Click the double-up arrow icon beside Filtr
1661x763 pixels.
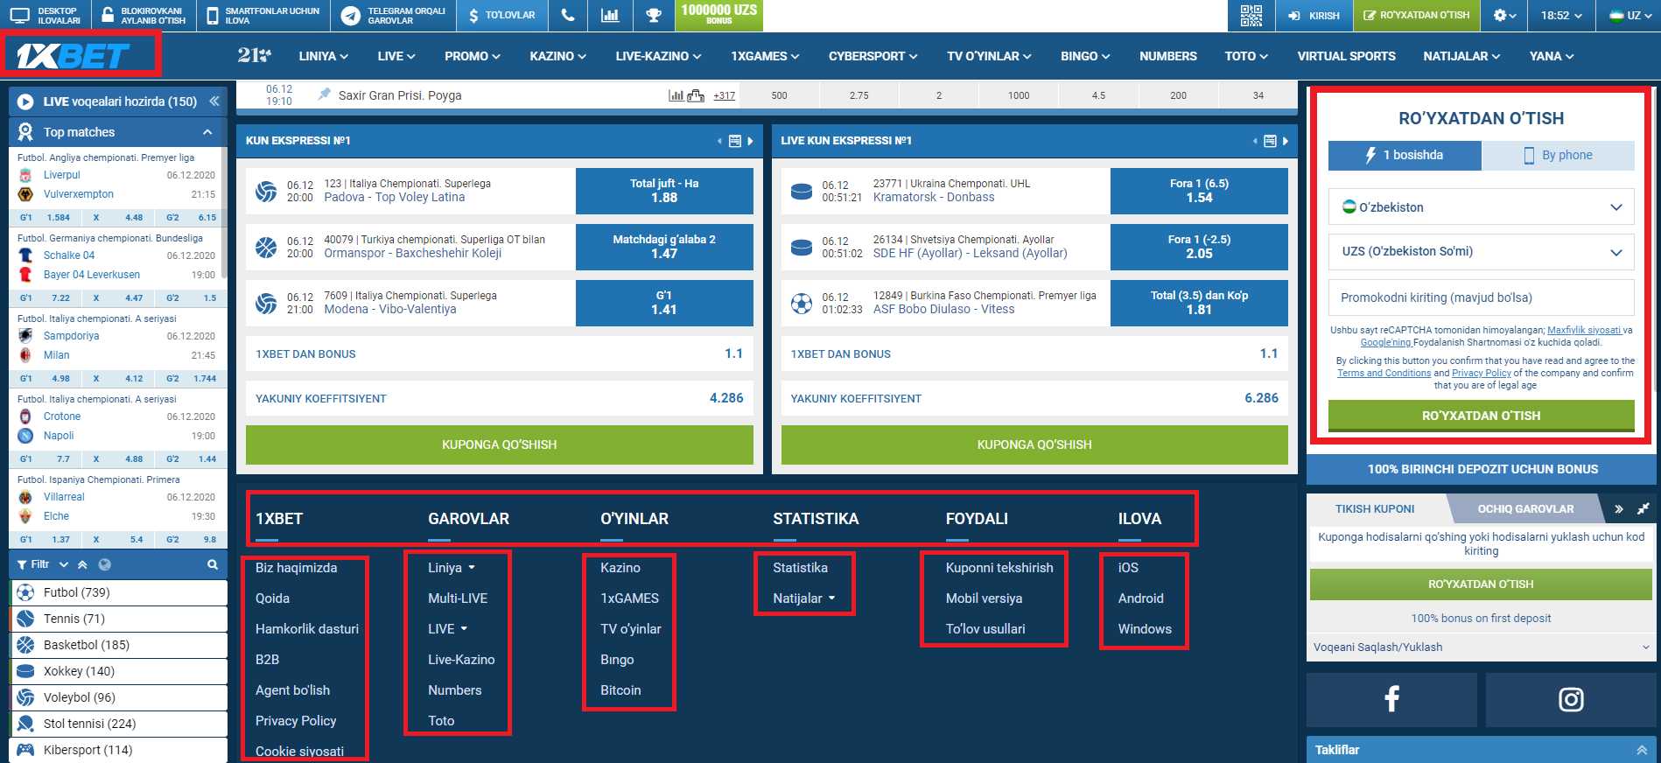[82, 564]
